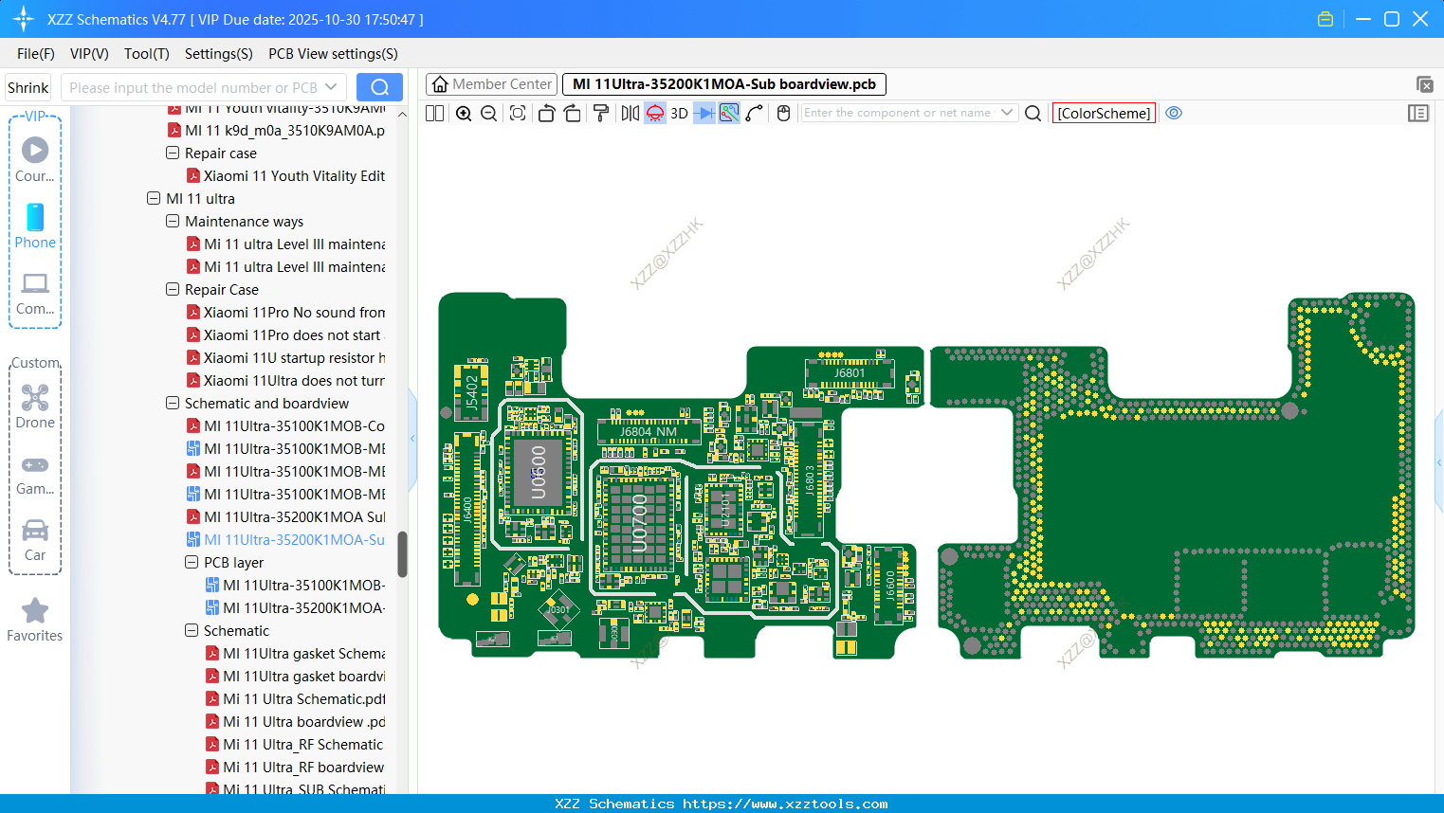This screenshot has height=813, width=1444.
Task: Click the Drone icon in the Custom sidebar
Action: click(x=35, y=397)
